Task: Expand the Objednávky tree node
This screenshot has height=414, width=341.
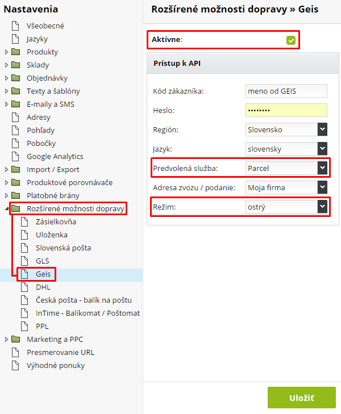Action: [6, 78]
